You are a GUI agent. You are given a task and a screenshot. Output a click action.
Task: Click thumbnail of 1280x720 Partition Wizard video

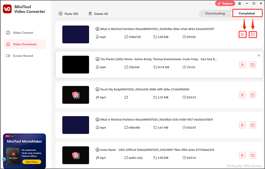[x=76, y=34]
